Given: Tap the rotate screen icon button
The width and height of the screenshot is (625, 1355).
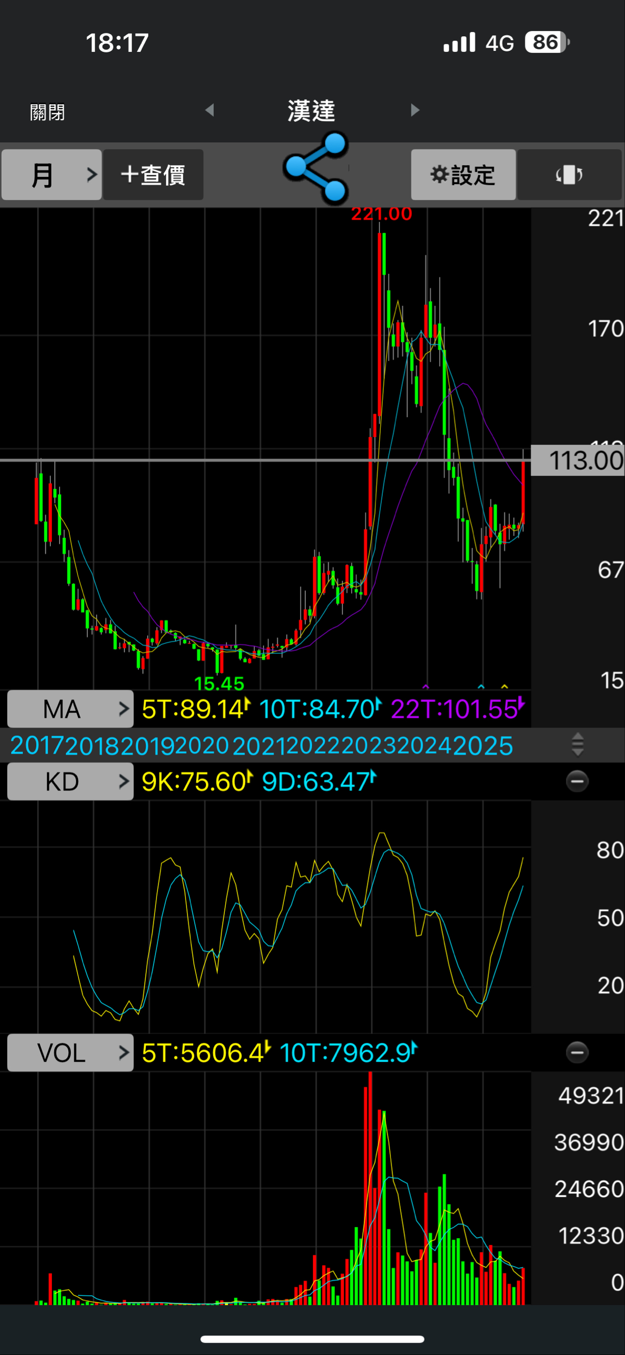Looking at the screenshot, I should click(569, 174).
